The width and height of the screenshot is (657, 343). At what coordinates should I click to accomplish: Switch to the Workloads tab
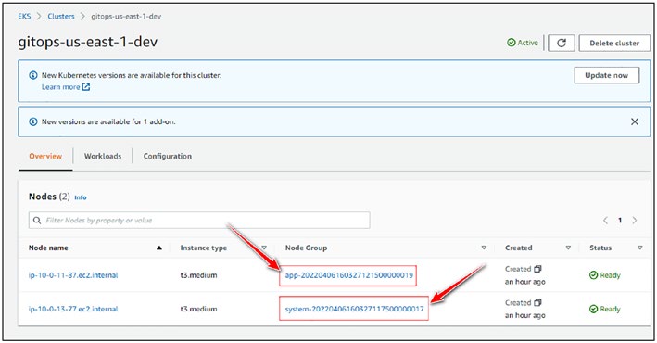click(103, 156)
